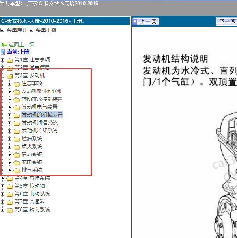237x238 pixels.
Task: Expand 发动机电气装置 node
Action: click(x=9, y=107)
